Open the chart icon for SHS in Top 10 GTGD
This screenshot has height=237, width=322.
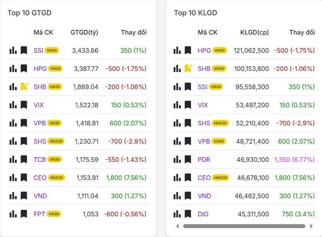click(13, 141)
